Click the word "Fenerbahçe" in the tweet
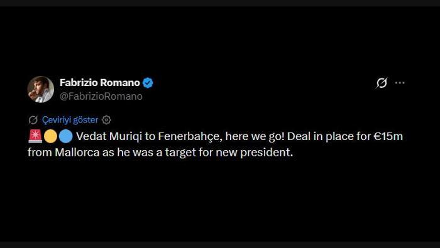 coord(190,136)
